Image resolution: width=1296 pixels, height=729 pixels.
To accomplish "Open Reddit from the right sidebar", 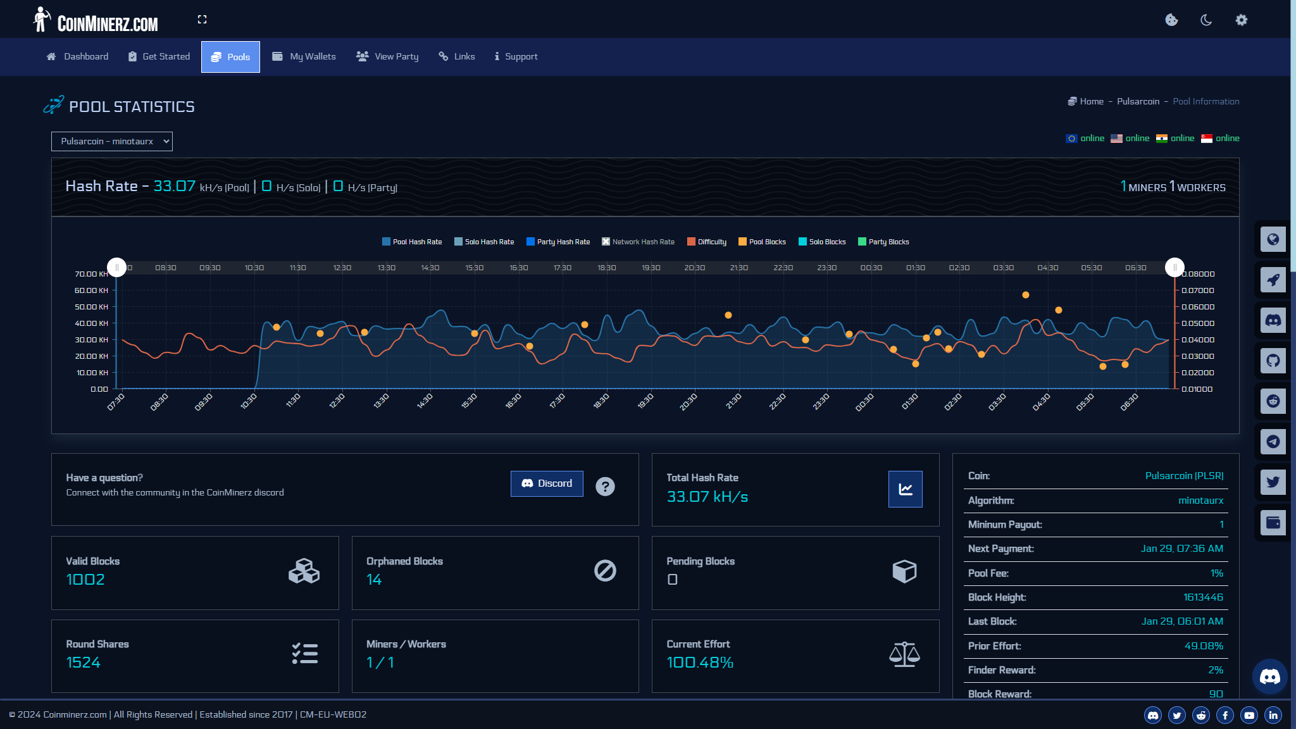I will (1273, 401).
